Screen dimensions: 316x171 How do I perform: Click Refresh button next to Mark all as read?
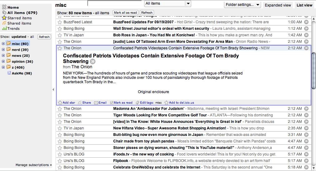tap(147, 13)
